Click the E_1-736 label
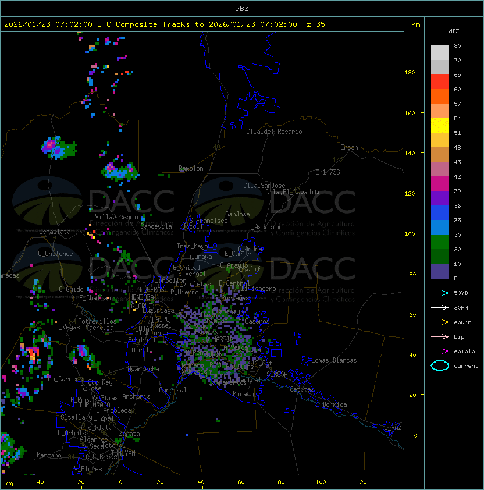The width and height of the screenshot is (484, 490). click(x=328, y=172)
